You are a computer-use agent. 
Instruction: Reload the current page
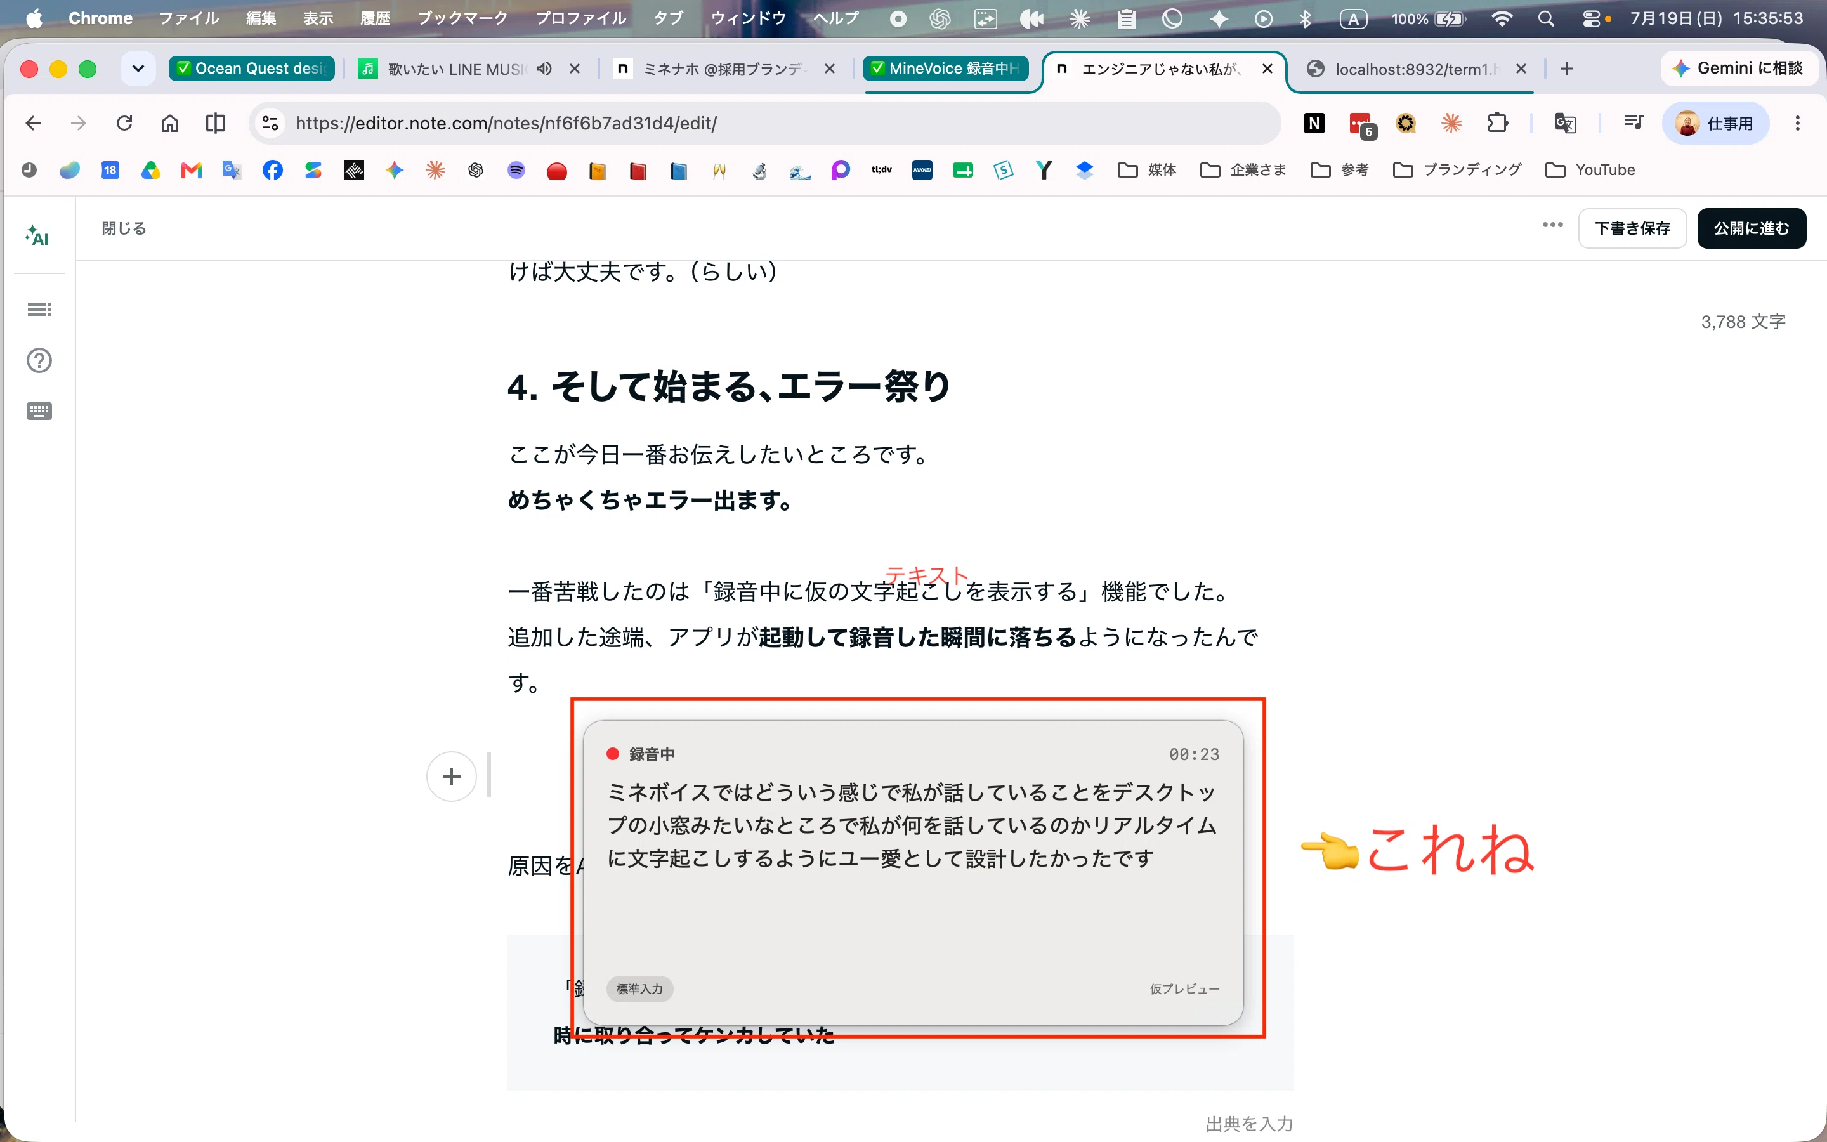tap(124, 123)
